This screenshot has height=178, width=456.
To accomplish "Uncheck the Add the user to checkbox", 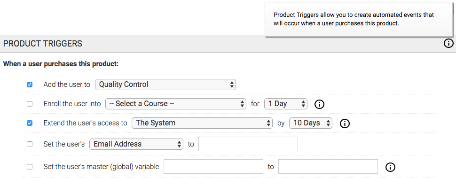I will 29,85.
